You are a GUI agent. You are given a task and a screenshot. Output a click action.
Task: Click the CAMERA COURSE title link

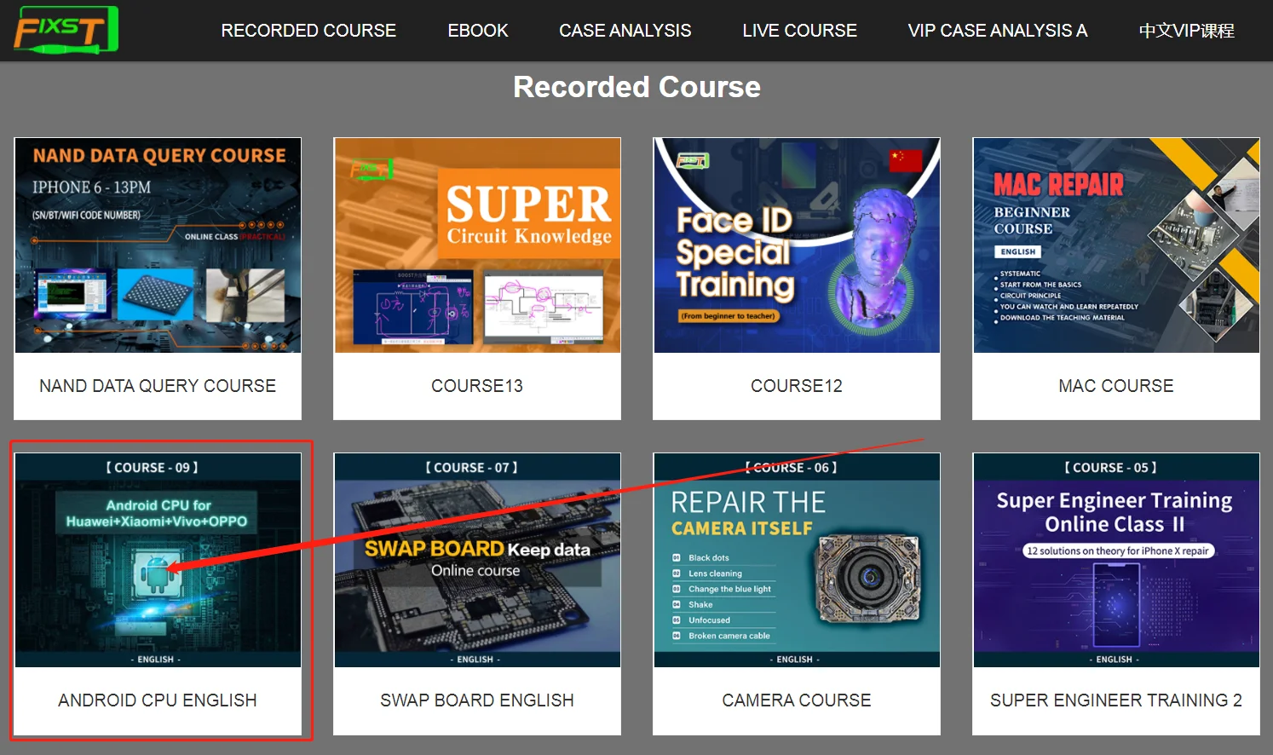pyautogui.click(x=797, y=700)
